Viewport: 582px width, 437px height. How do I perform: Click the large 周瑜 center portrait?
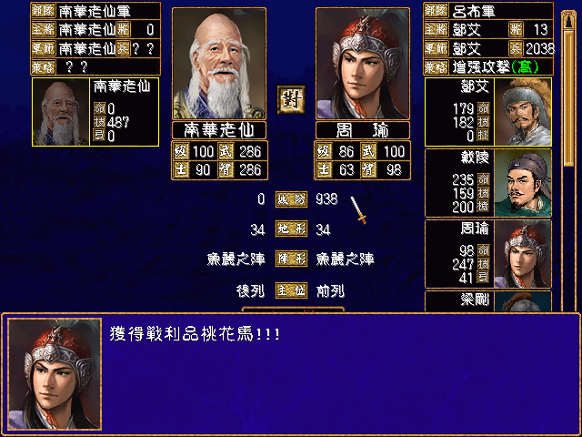[x=363, y=64]
